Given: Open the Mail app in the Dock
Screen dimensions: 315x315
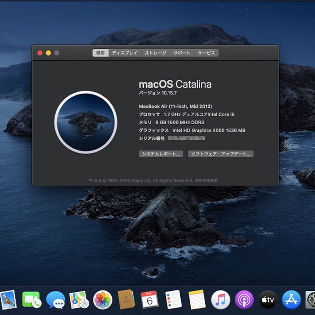Looking at the screenshot, I should click(x=8, y=300).
